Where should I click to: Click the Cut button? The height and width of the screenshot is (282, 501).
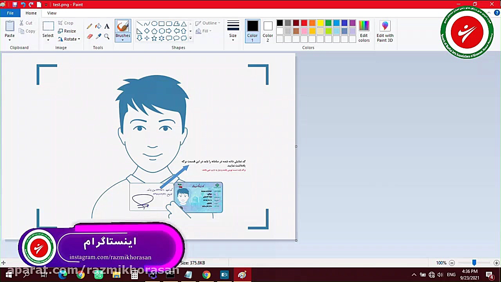tap(26, 23)
